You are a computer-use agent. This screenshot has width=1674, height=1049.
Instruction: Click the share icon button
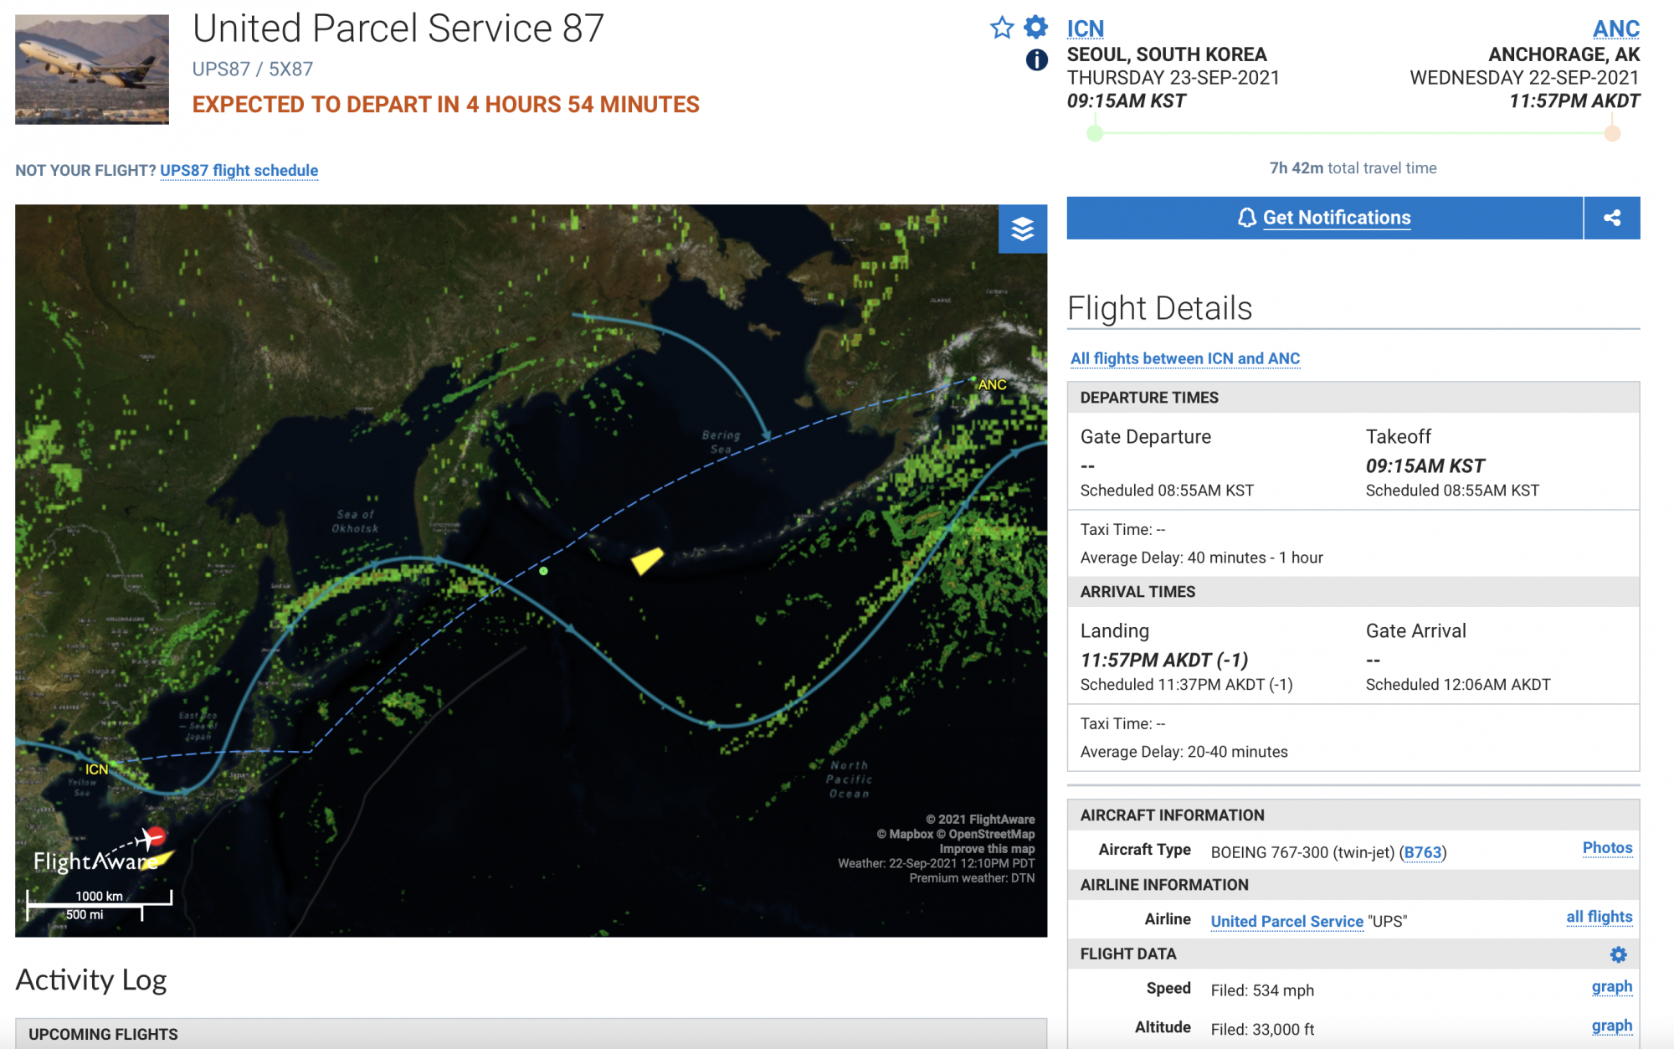[x=1612, y=218]
